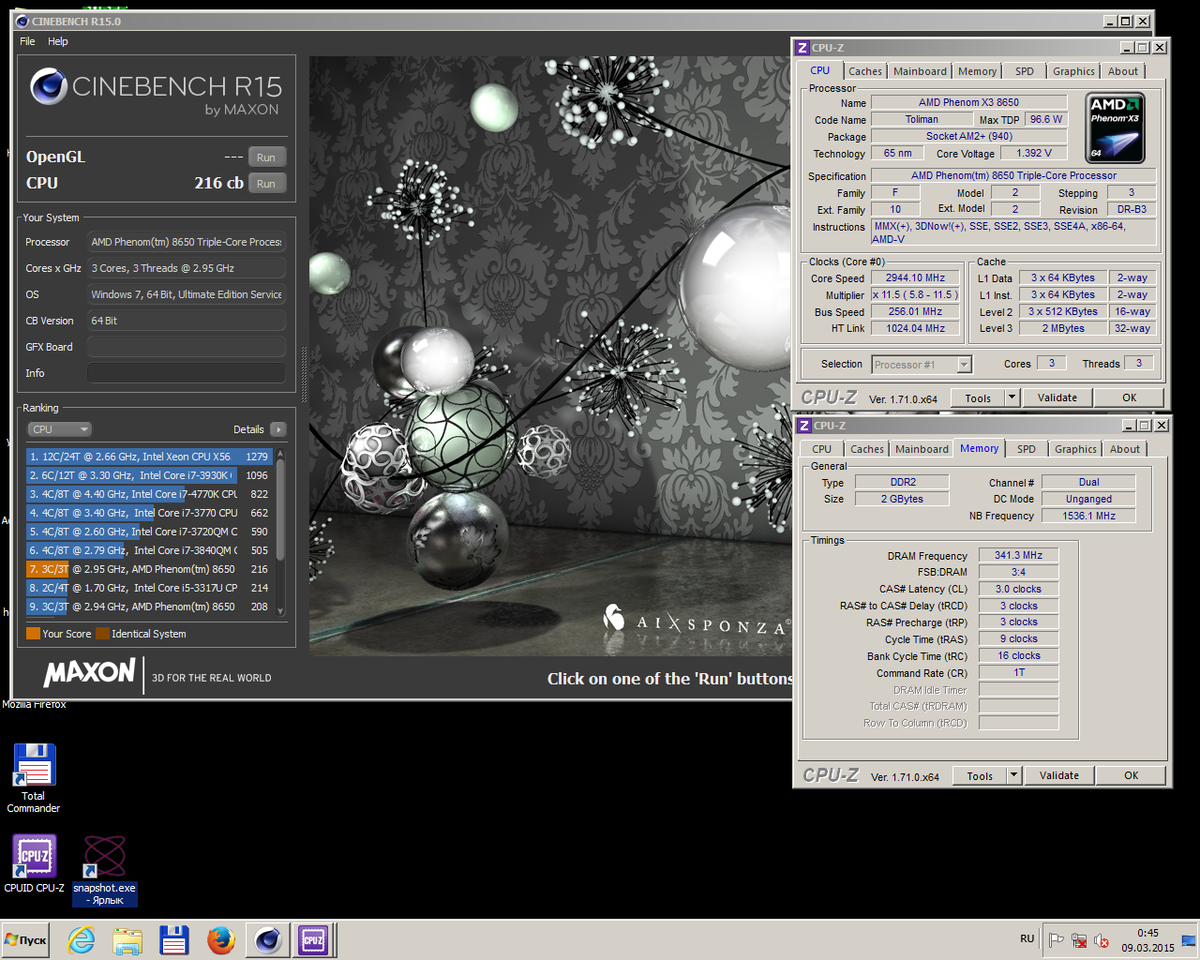Image resolution: width=1200 pixels, height=960 pixels.
Task: Launch Firefox from the taskbar
Action: (x=221, y=940)
